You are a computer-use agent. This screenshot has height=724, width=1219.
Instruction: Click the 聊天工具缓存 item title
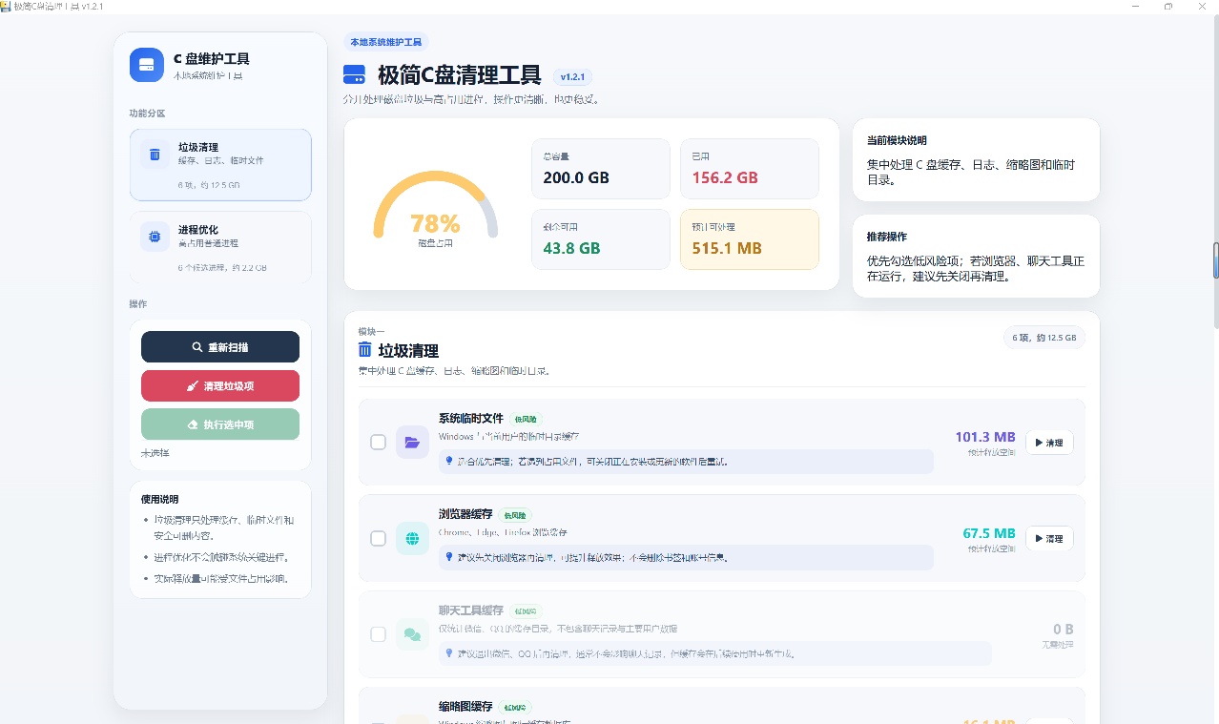(471, 610)
